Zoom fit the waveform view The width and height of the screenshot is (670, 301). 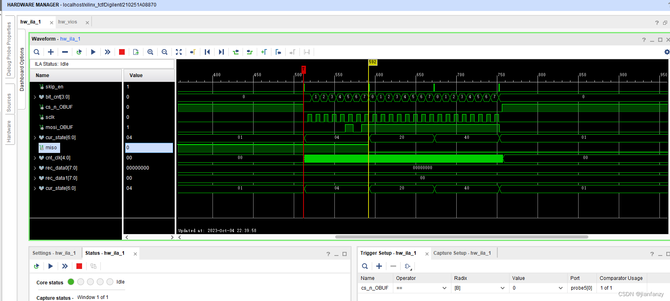tap(179, 52)
